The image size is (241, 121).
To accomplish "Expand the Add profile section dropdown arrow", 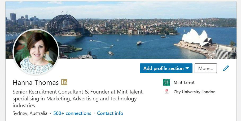I will pos(187,68).
